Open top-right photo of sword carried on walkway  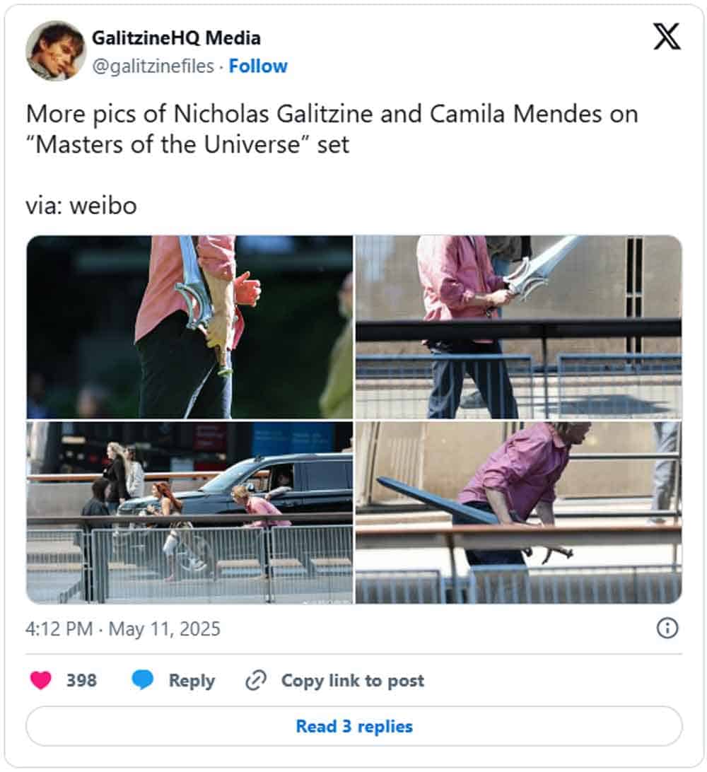[x=518, y=327]
